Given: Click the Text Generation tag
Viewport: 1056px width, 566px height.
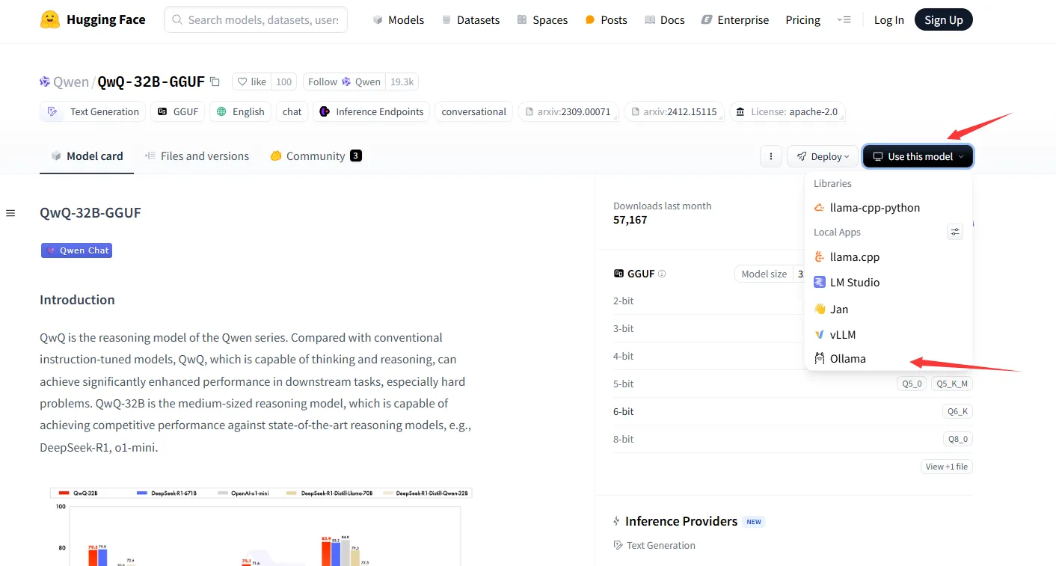Looking at the screenshot, I should click(x=93, y=111).
